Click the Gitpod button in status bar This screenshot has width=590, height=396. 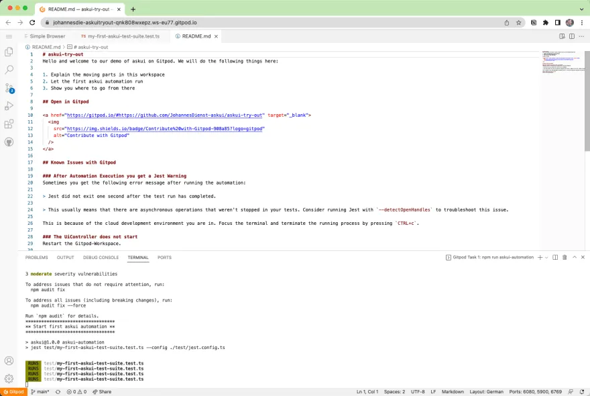(13, 392)
